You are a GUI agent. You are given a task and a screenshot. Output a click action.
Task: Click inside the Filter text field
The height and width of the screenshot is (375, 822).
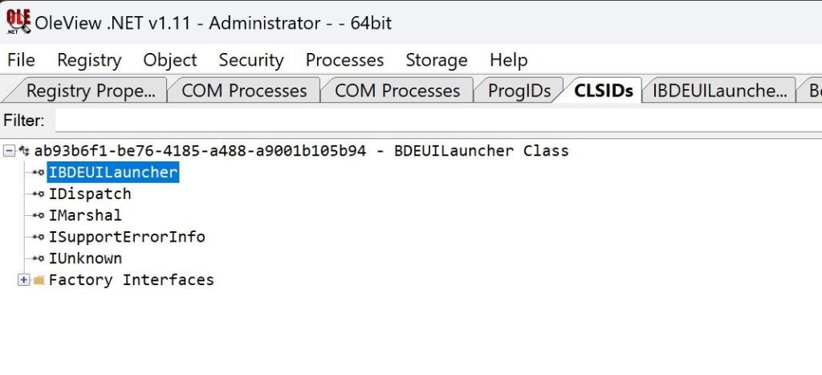click(x=433, y=121)
